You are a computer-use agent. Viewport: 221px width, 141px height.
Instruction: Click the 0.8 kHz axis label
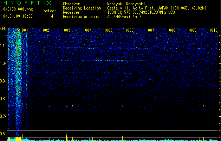3,99
